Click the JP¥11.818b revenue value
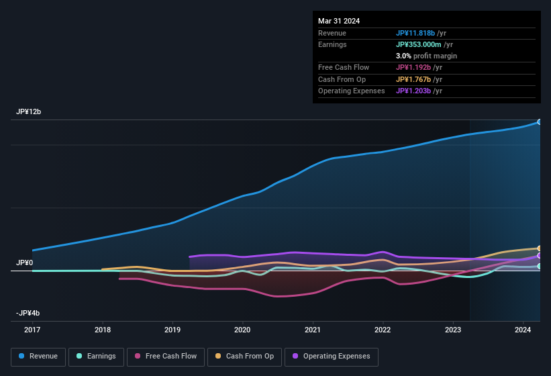 (x=415, y=33)
